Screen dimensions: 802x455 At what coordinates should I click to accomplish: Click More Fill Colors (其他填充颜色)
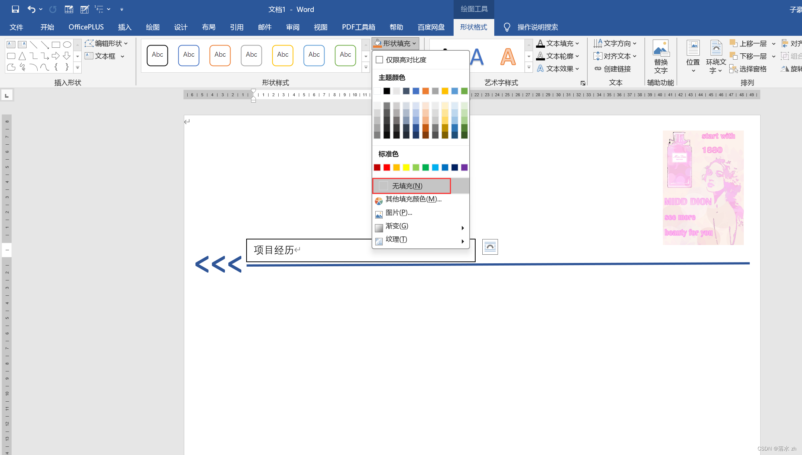click(413, 200)
